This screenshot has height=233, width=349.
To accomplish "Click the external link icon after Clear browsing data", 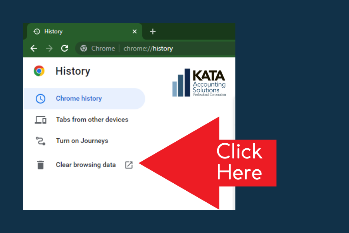I will click(129, 165).
